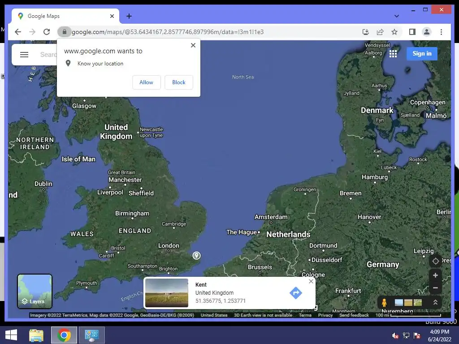Click the Action Center flag icon
Screen dimensions: 459x344
(x=417, y=335)
